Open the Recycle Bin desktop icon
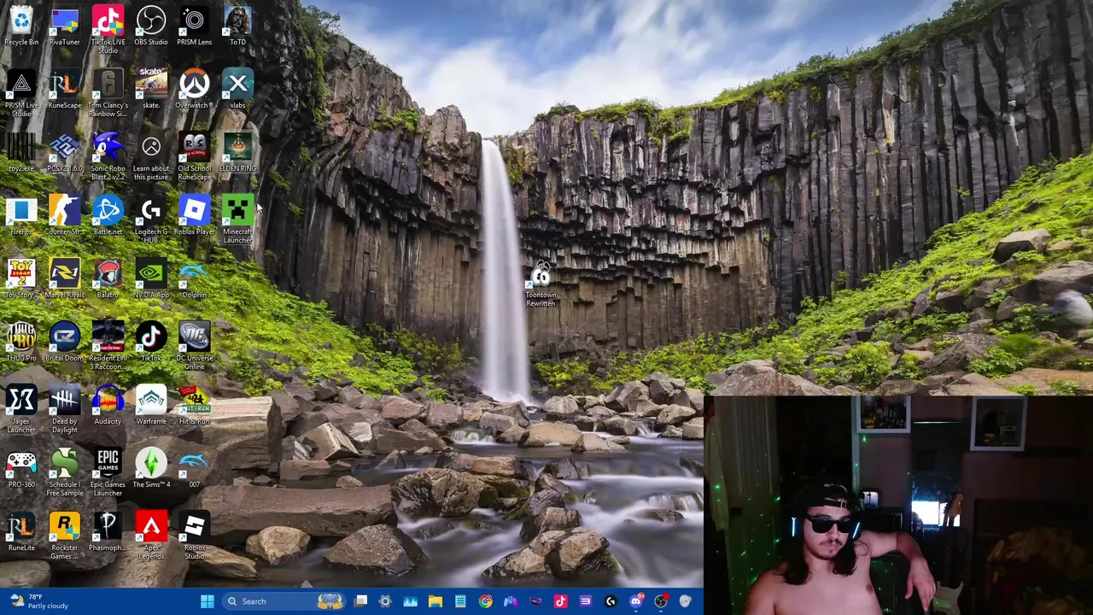The height and width of the screenshot is (615, 1093). [x=21, y=26]
